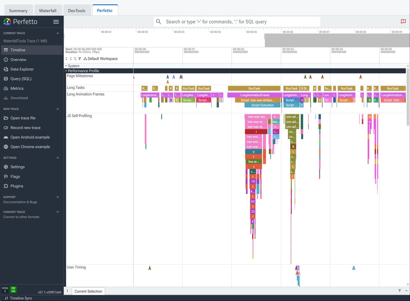Open the red notification icon near search
The width and height of the screenshot is (410, 301).
click(403, 21)
